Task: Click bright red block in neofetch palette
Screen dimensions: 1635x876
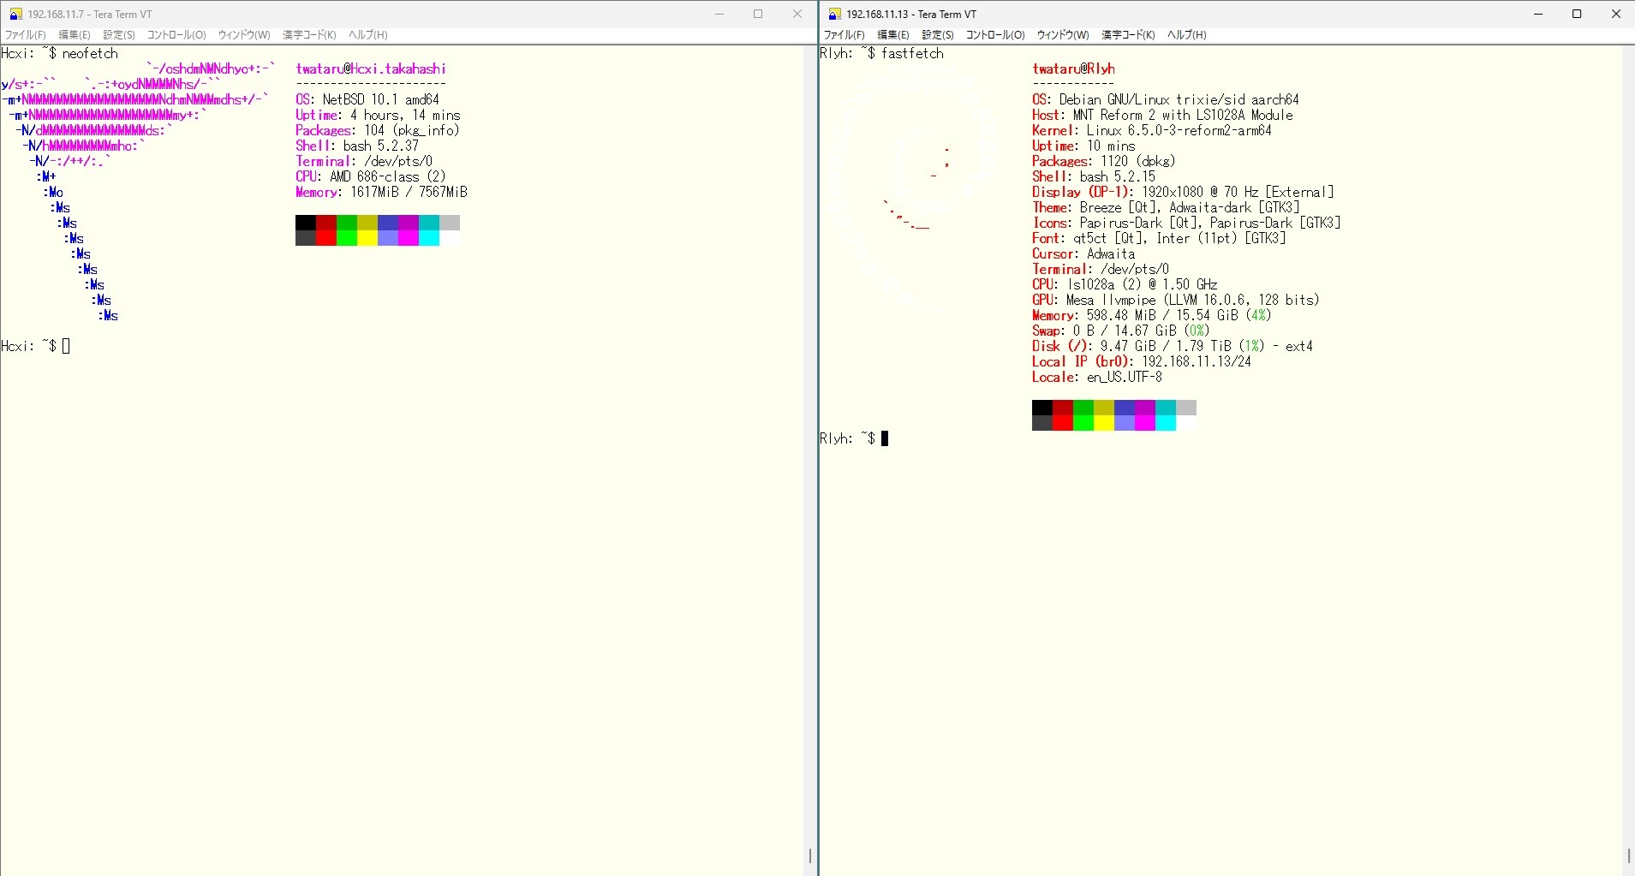Action: 326,238
